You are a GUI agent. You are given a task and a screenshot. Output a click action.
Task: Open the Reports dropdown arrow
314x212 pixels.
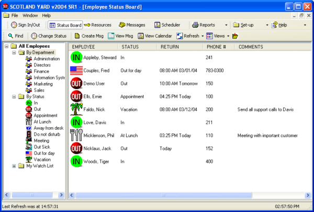(226, 25)
